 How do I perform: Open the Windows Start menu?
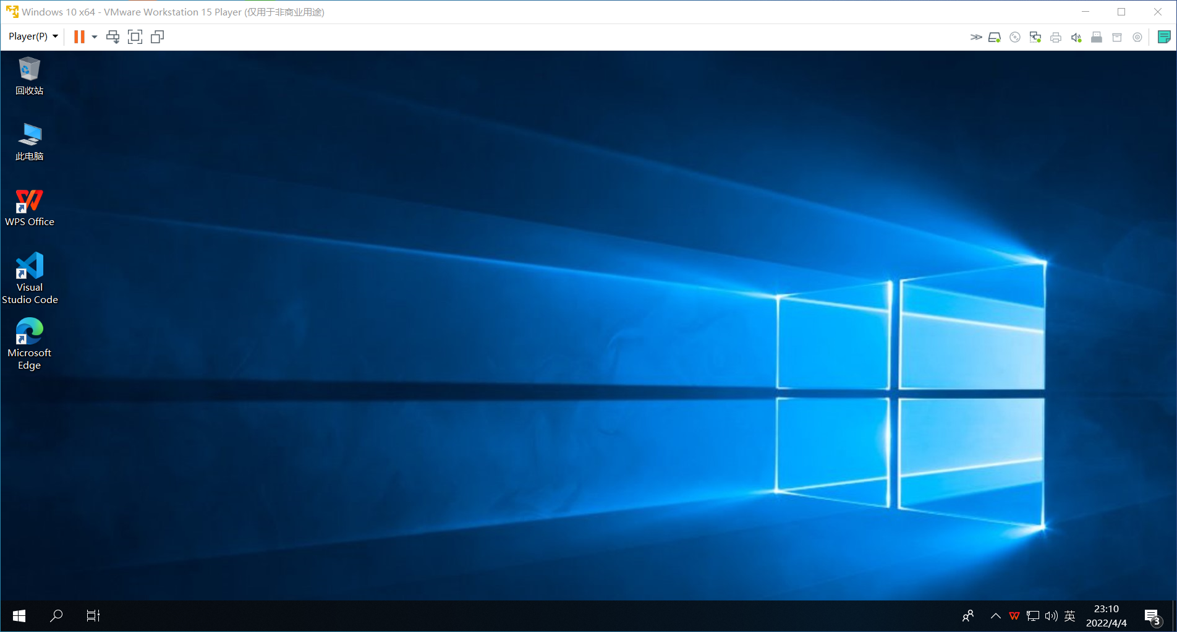19,616
